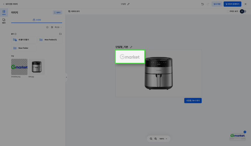Expand the 100% zoom level menu
This screenshot has height=146, width=251.
[166, 139]
